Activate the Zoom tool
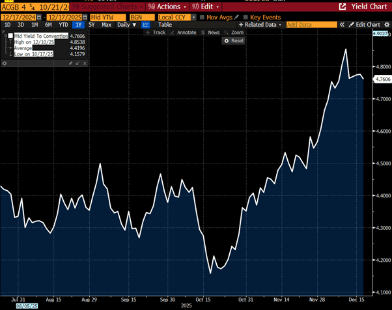This screenshot has width=392, height=310. coord(234,33)
